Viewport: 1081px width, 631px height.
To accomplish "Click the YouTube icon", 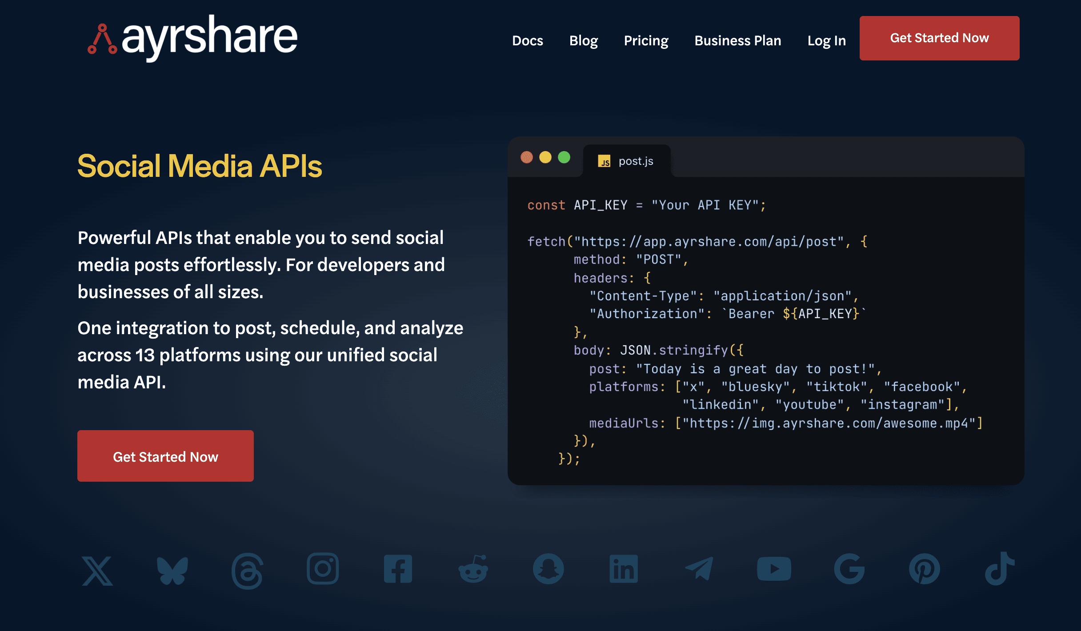I will (774, 569).
